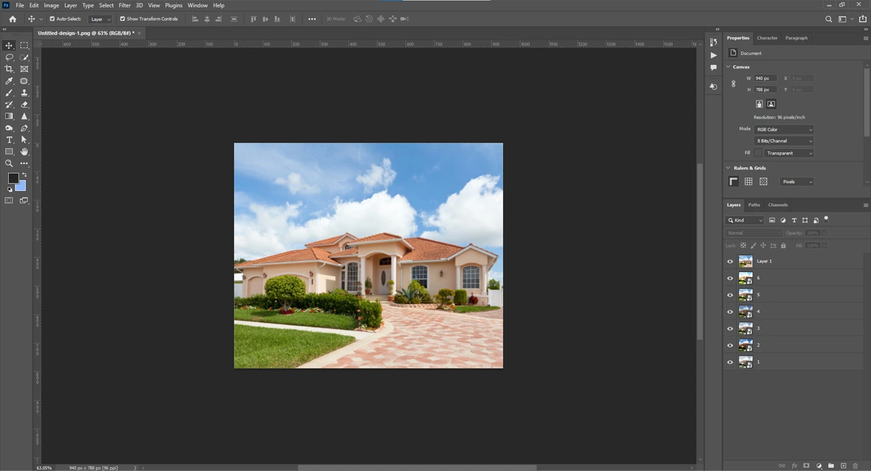Screen dimensions: 871x471
Task: Collapse the Rulers & Grids section
Action: coord(728,167)
